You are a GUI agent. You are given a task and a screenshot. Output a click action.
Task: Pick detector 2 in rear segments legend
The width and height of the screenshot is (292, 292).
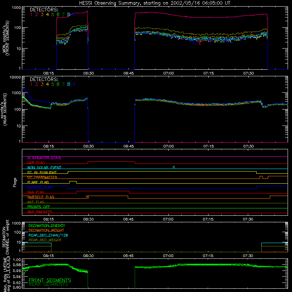[x=37, y=84]
